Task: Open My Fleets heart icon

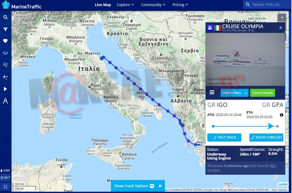Action: tap(5, 41)
